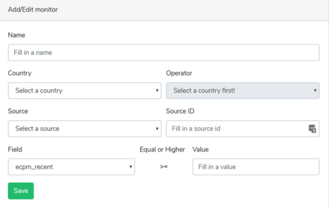Screen dimensions: 329x208
Task: Click the Add/Edit monitor header title
Action: click(x=33, y=10)
